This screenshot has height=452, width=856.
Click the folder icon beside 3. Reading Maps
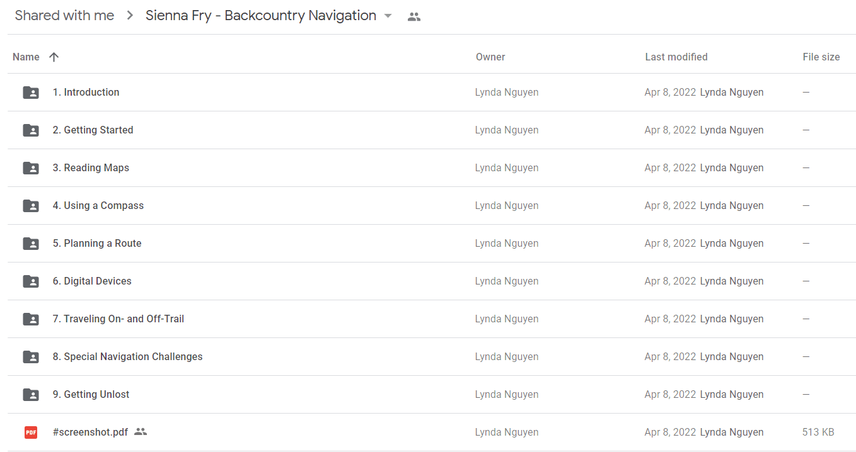pyautogui.click(x=31, y=168)
